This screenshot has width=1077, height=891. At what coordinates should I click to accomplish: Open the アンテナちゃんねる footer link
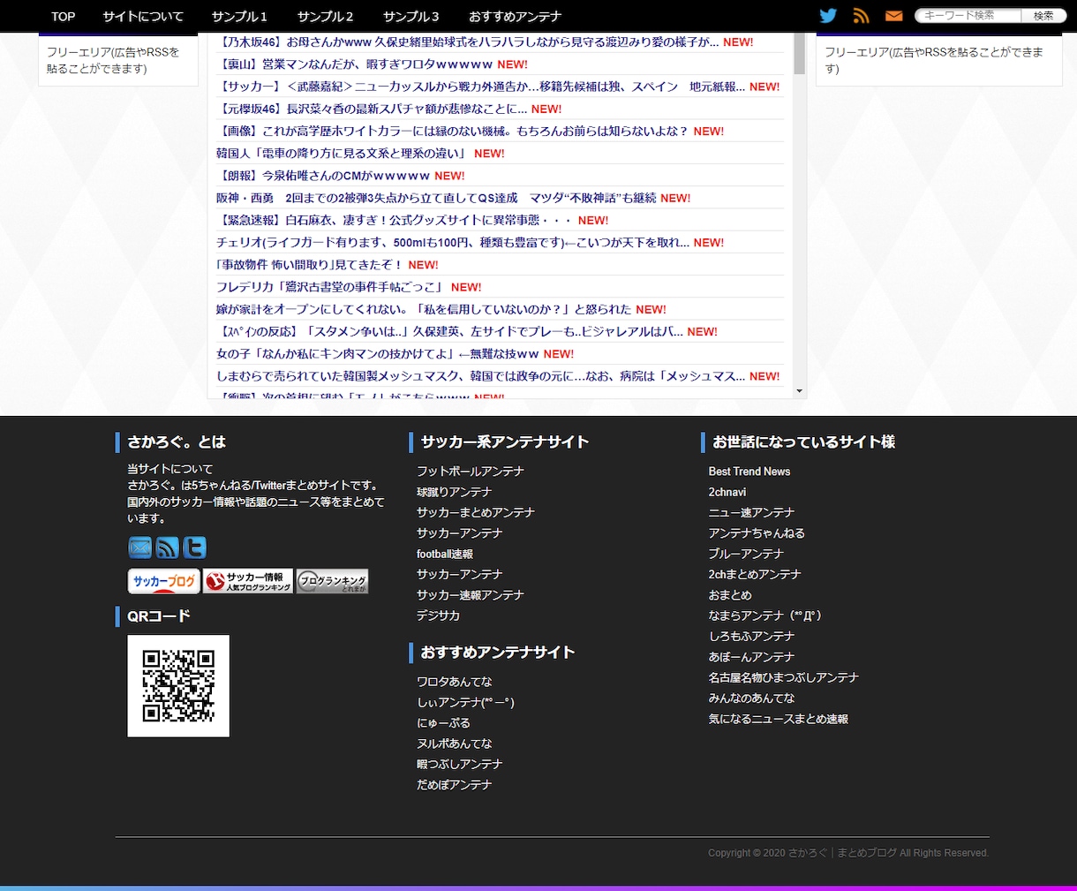(757, 533)
